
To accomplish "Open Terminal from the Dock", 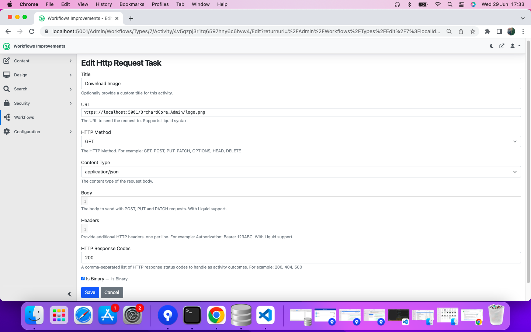I will 192,315.
